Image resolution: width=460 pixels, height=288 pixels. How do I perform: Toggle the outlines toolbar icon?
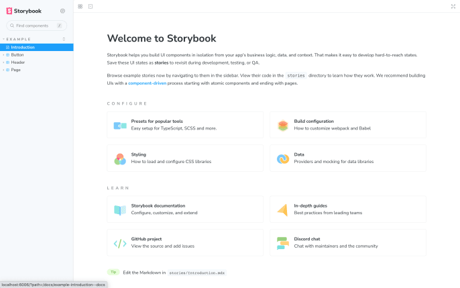[91, 7]
